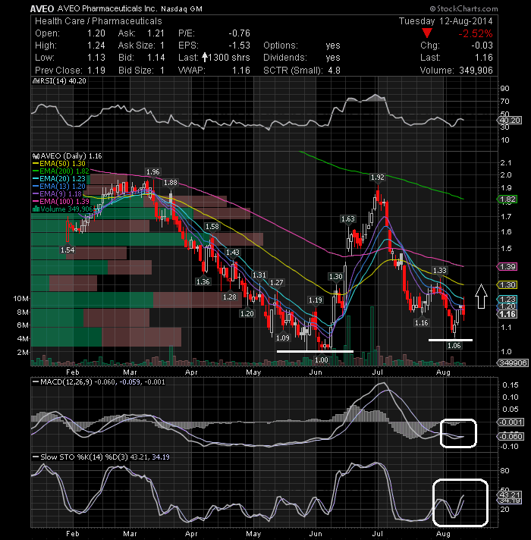Click the up-arrow icon before 1300 shrs
The height and width of the screenshot is (540, 531).
pyautogui.click(x=205, y=57)
